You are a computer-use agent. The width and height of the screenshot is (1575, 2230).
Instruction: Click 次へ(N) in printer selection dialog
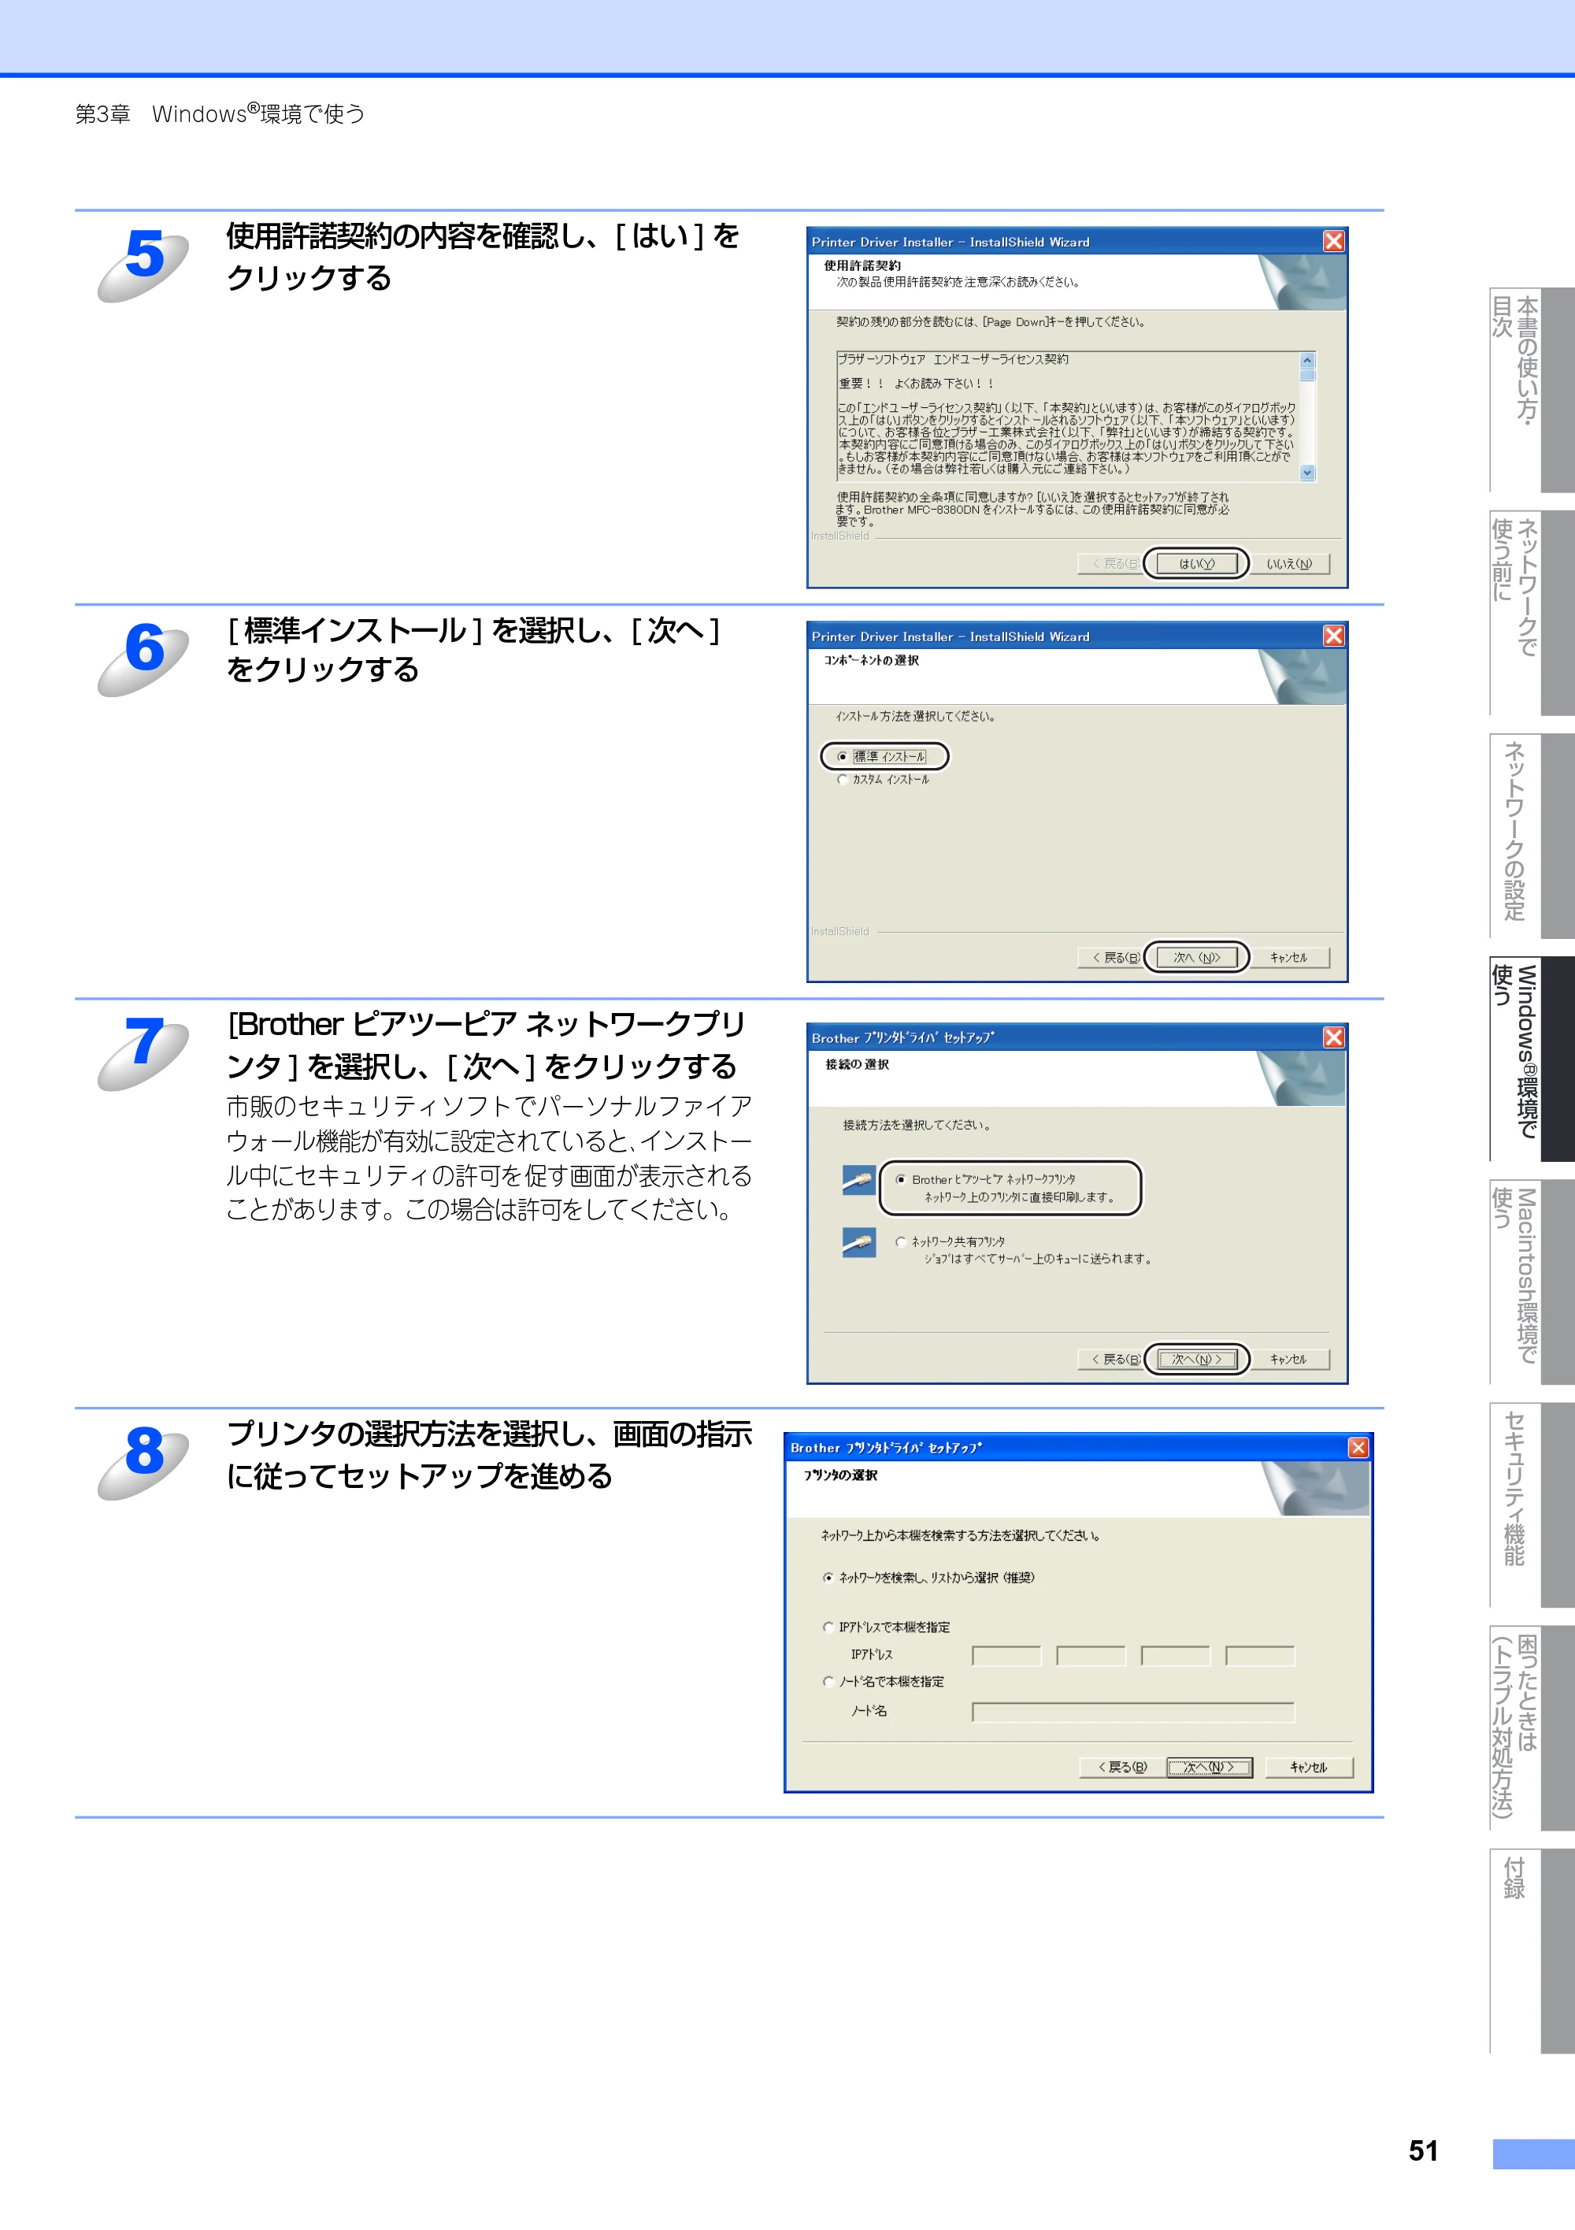[x=1210, y=1768]
